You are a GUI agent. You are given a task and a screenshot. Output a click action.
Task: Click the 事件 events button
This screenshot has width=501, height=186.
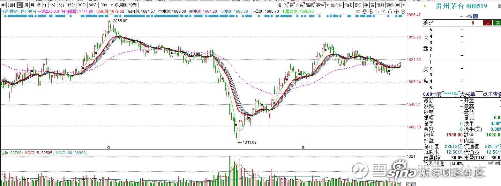(320, 5)
